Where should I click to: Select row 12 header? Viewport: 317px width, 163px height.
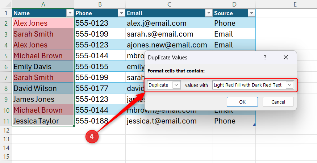(x=6, y=130)
